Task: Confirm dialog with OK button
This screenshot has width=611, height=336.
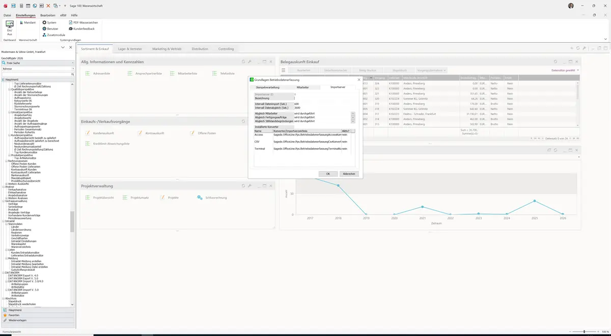Action: pyautogui.click(x=328, y=174)
